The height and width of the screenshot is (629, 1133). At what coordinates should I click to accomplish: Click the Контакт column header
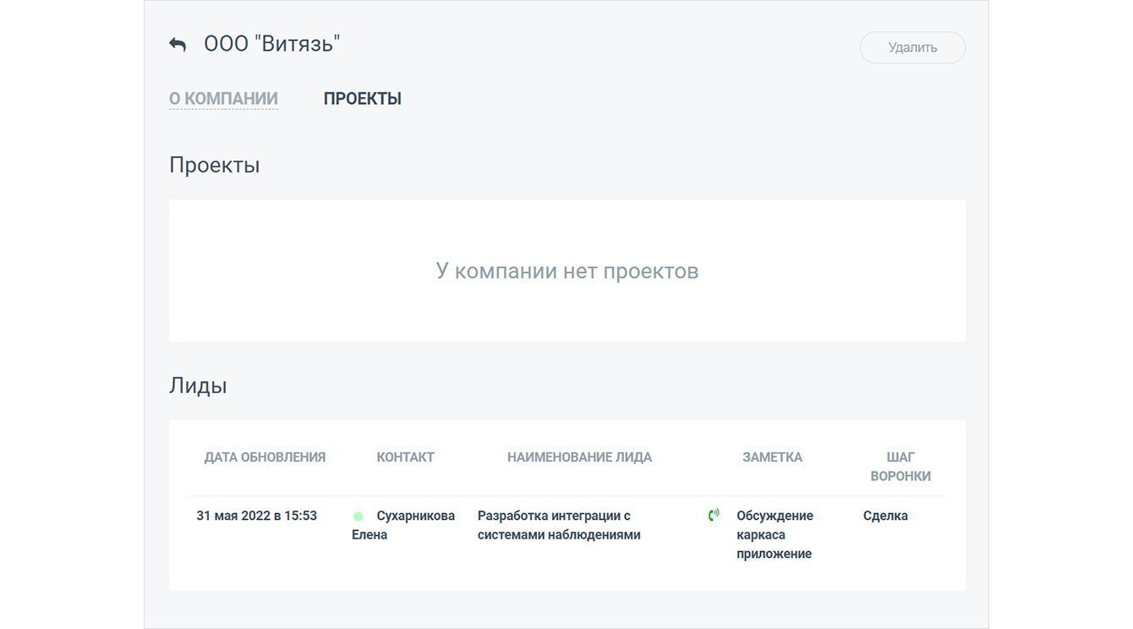(405, 457)
